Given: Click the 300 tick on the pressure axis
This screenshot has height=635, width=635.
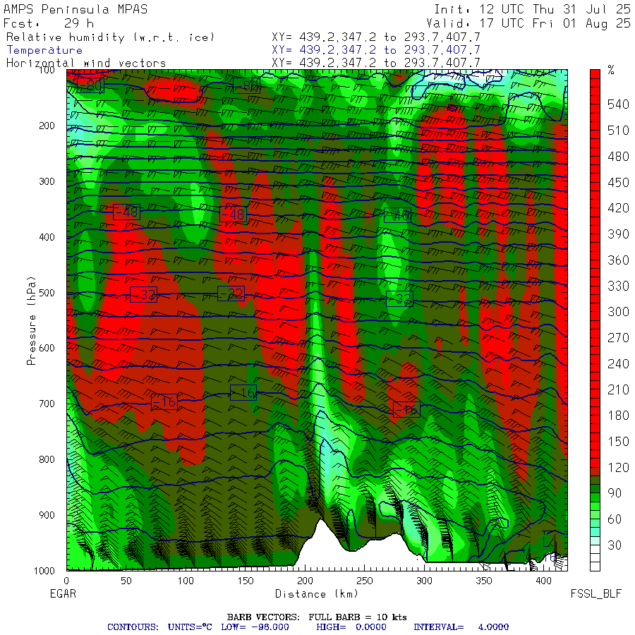Looking at the screenshot, I should pos(47,181).
